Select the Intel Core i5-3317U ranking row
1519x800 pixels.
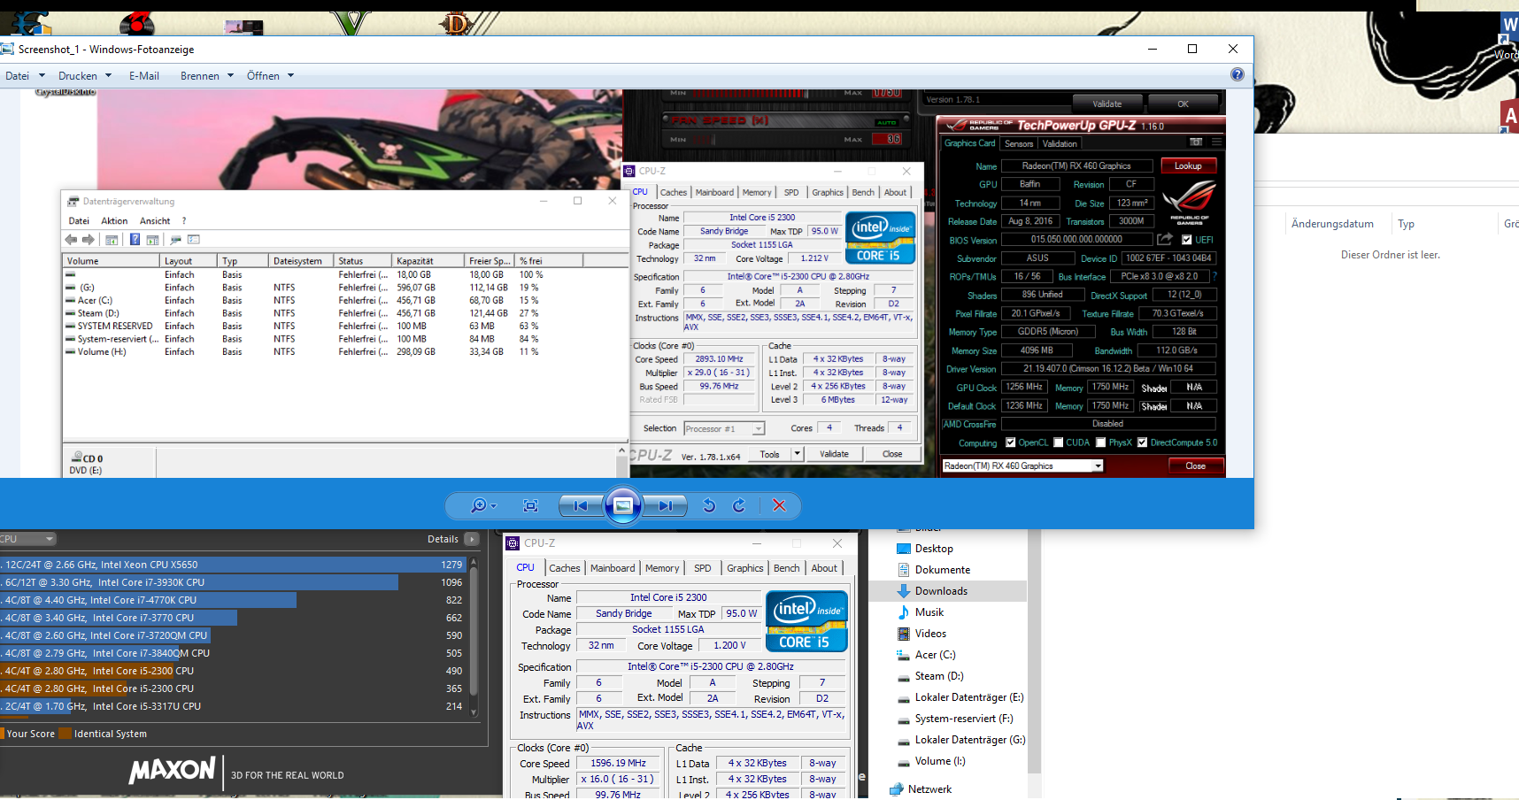(x=233, y=706)
